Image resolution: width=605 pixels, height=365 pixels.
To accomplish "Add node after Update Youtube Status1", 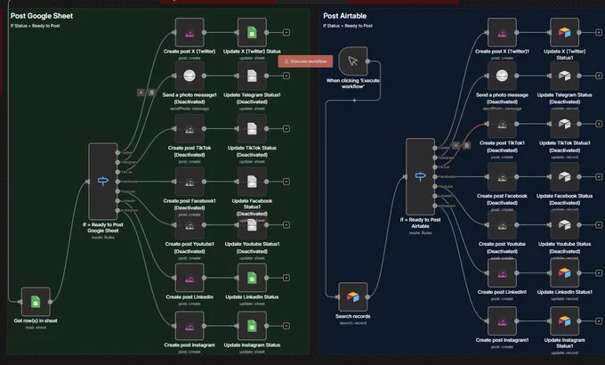I will 286,225.
